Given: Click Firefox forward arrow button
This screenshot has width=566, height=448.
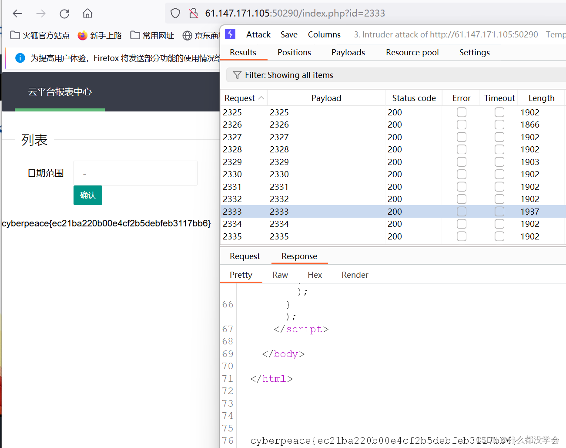Looking at the screenshot, I should pyautogui.click(x=41, y=13).
